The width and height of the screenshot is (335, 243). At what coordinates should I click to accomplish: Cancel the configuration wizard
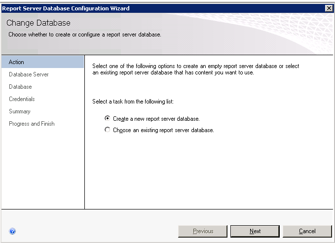[307, 231]
